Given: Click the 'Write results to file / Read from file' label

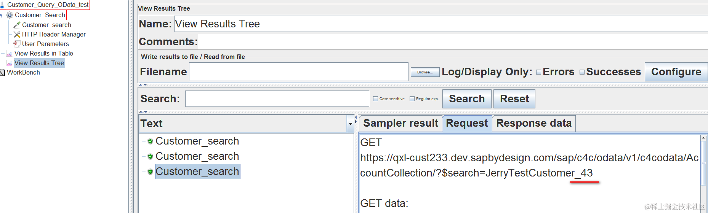Looking at the screenshot, I should [x=193, y=57].
